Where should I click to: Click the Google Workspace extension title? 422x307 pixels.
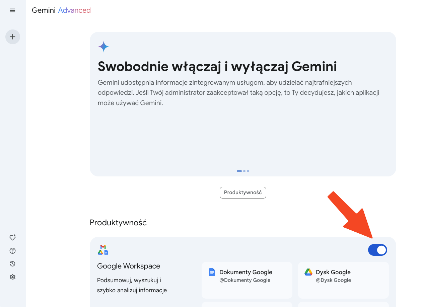coord(129,266)
